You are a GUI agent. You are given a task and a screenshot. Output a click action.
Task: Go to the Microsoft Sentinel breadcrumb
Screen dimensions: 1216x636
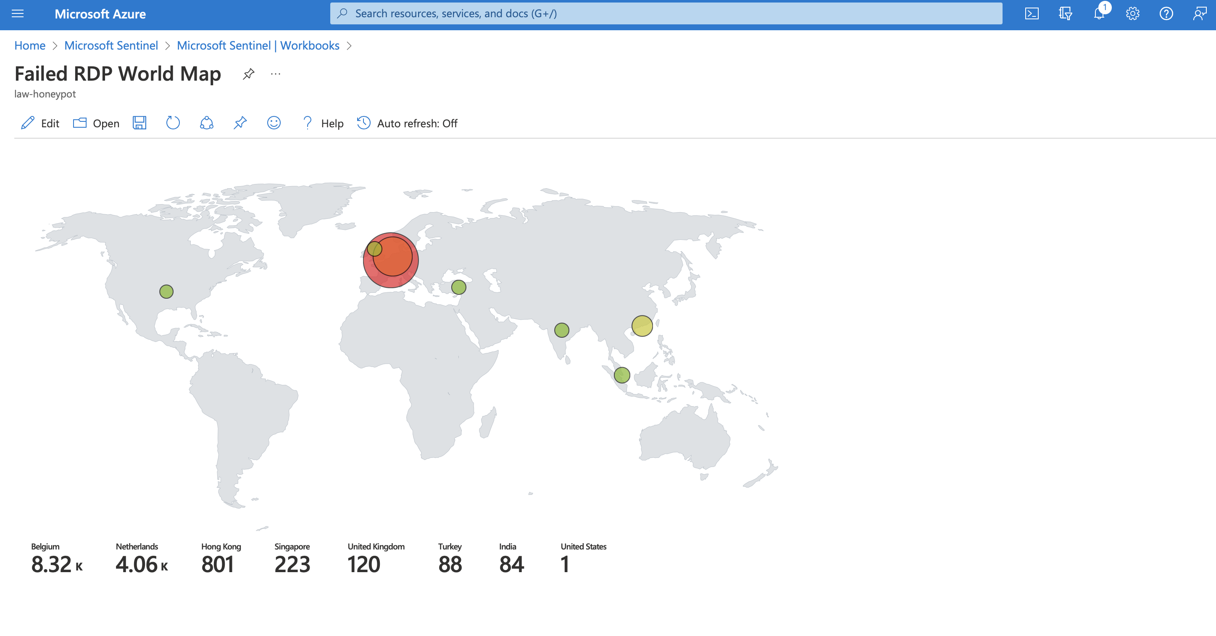click(111, 45)
